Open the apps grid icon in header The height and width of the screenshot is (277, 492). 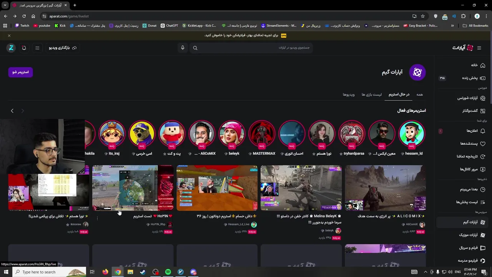point(37,48)
